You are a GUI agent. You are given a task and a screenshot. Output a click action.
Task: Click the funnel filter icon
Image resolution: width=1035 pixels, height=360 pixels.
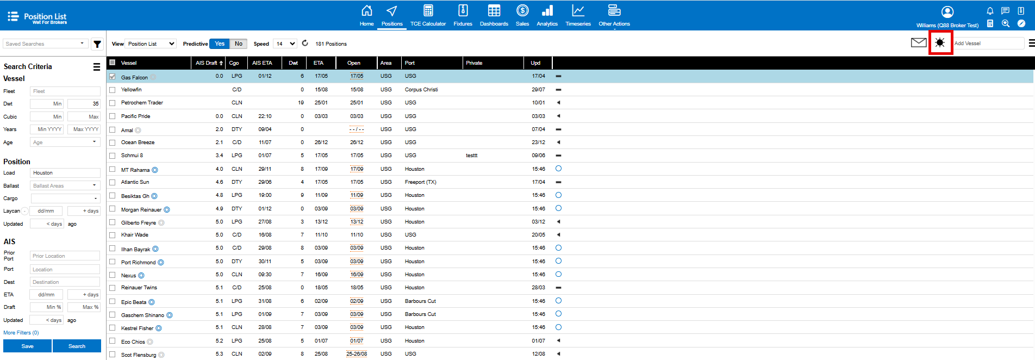(97, 44)
